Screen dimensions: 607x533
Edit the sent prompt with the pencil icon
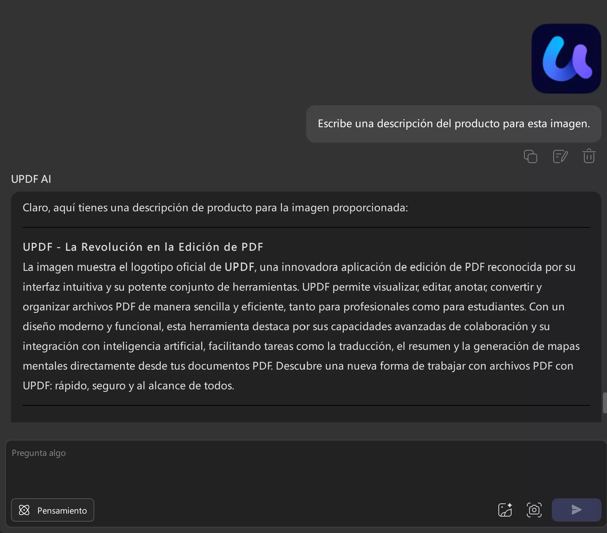click(x=560, y=156)
